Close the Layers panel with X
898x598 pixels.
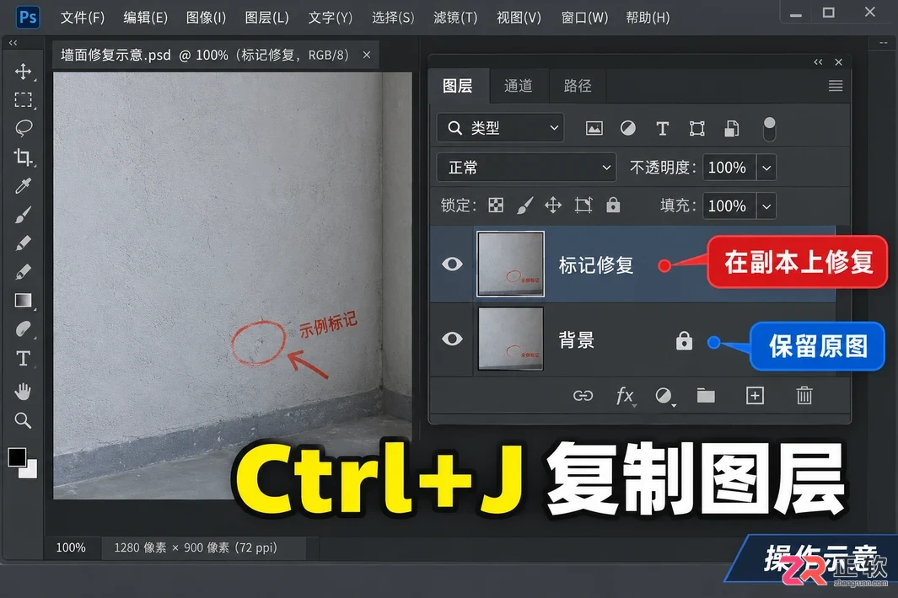pyautogui.click(x=838, y=61)
